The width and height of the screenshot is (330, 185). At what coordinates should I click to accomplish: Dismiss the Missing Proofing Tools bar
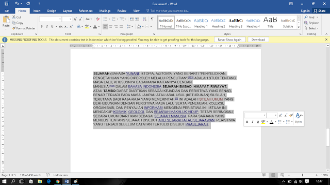coord(326,40)
